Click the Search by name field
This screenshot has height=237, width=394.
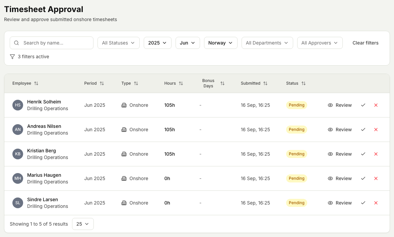52,43
